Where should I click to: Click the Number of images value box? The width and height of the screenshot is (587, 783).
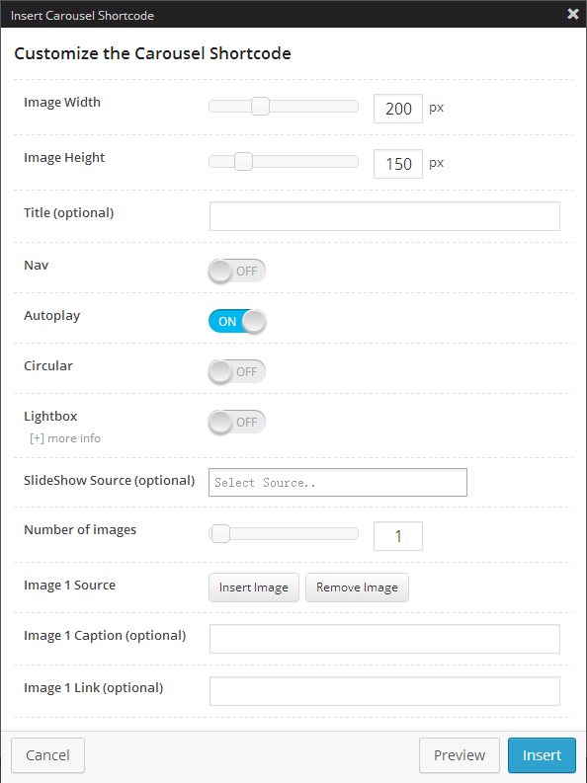point(398,536)
